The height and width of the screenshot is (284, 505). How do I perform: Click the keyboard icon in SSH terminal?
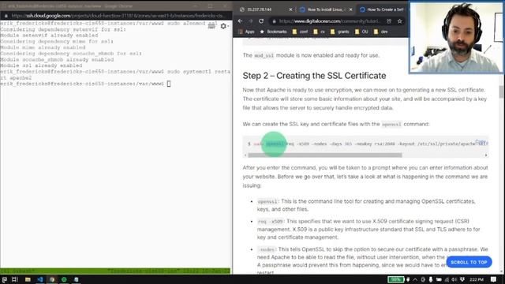click(x=211, y=26)
